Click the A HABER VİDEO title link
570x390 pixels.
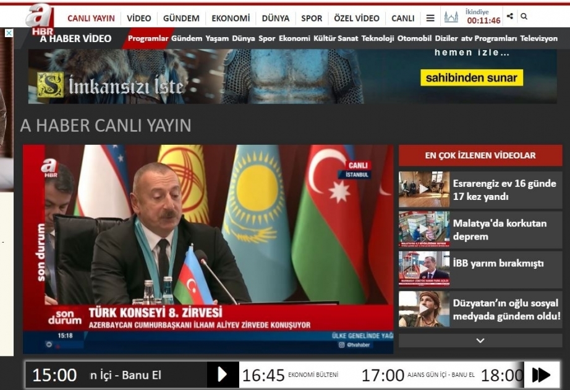pos(75,38)
